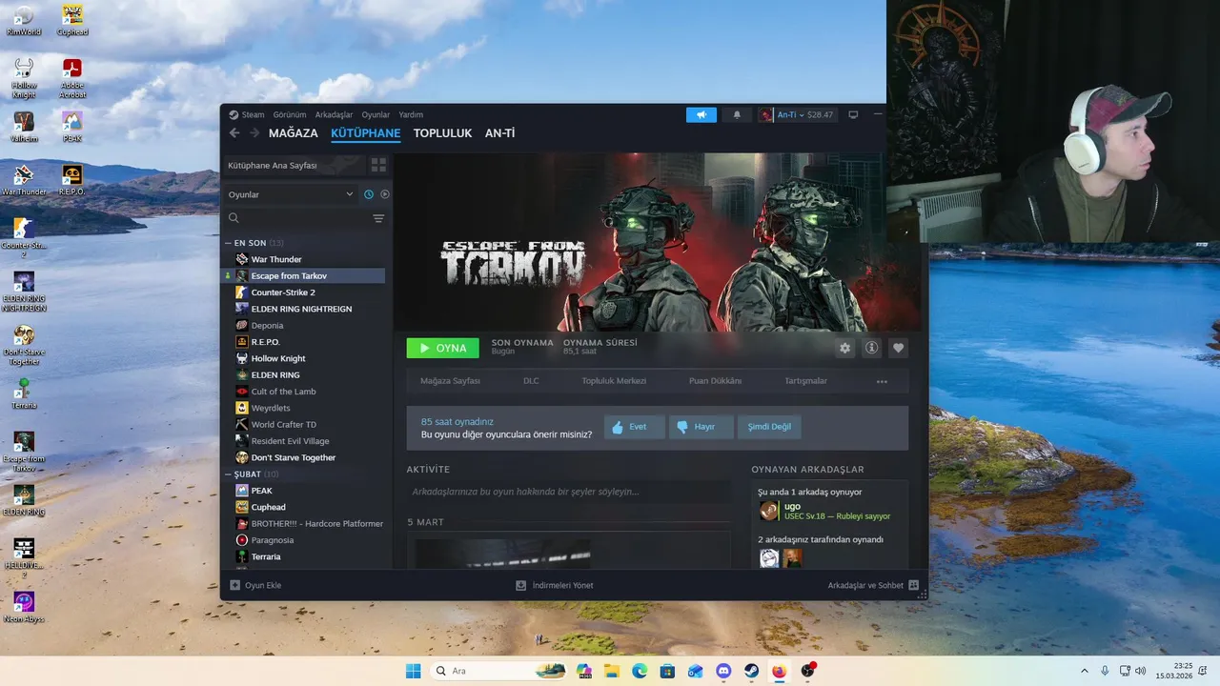This screenshot has width=1220, height=686.
Task: Sort library by recent activity clock icon
Action: point(369,194)
